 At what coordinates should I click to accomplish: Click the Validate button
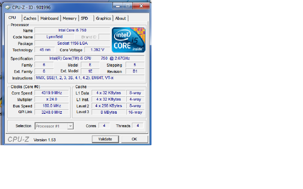click(x=105, y=139)
